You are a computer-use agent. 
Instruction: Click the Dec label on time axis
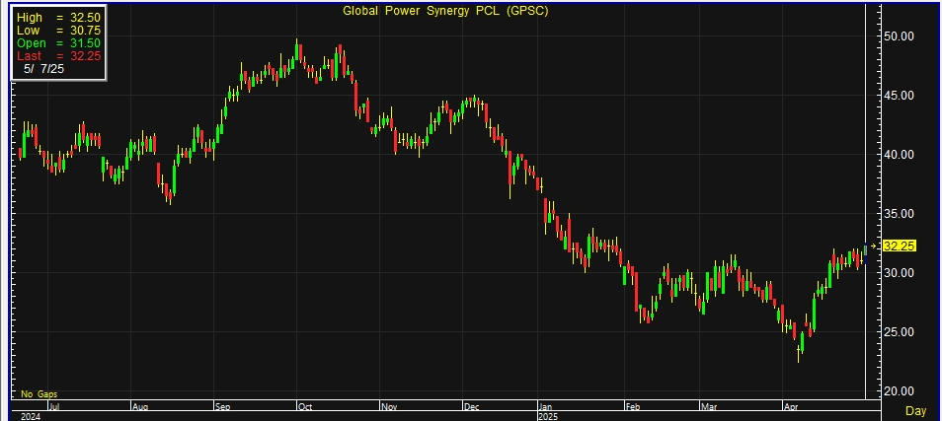coord(472,406)
